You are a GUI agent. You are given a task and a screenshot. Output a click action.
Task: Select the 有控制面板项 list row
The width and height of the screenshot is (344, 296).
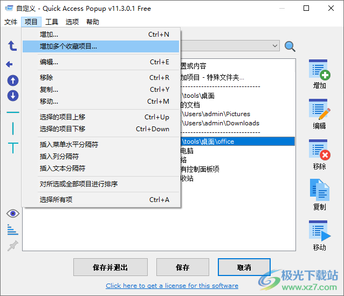238,169
